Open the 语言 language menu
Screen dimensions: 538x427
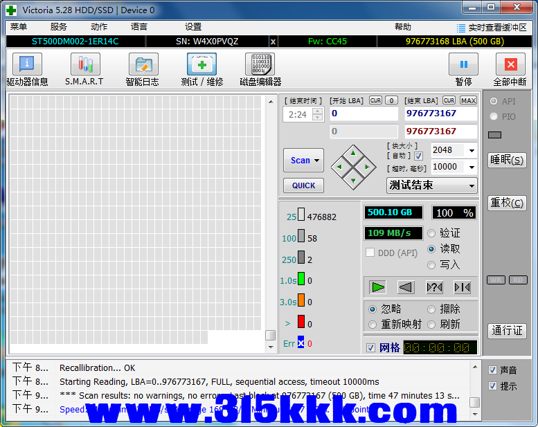pyautogui.click(x=138, y=27)
